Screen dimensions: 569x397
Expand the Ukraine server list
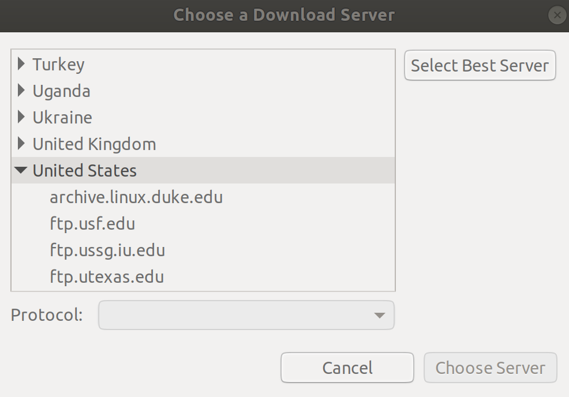coord(21,118)
